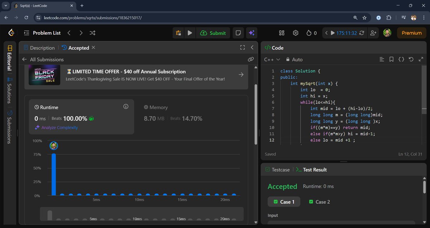This screenshot has height=228, width=430.
Task: Bookmark this page star icon
Action: click(364, 18)
